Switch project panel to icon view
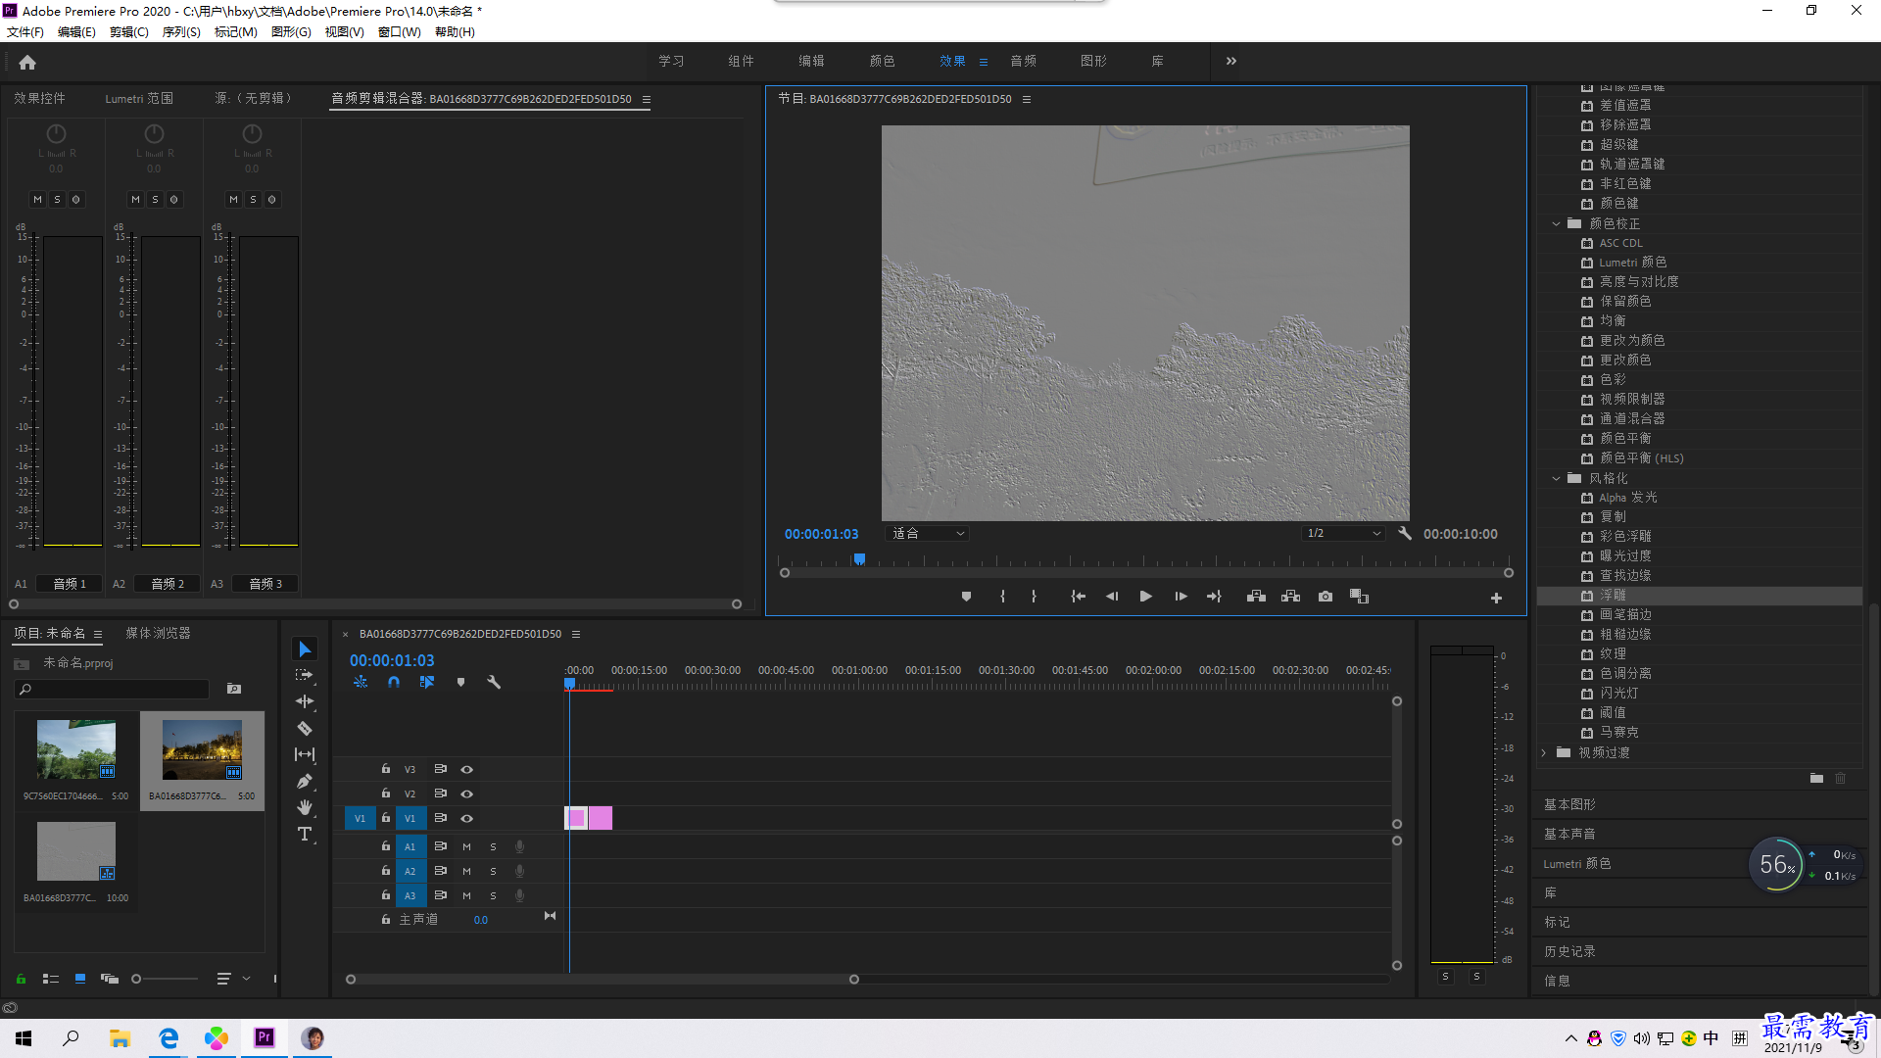The width and height of the screenshot is (1881, 1058). [80, 979]
